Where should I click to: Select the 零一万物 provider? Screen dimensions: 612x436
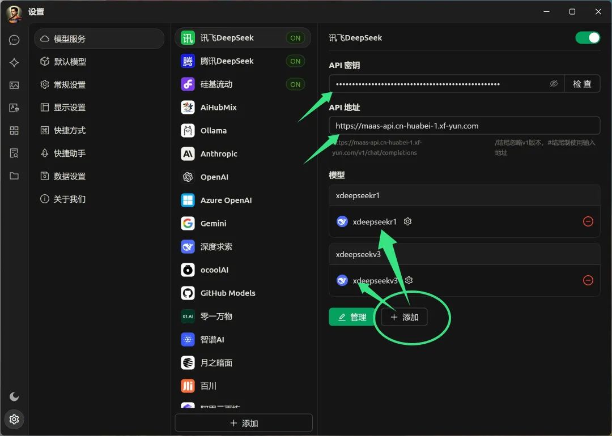coord(243,317)
